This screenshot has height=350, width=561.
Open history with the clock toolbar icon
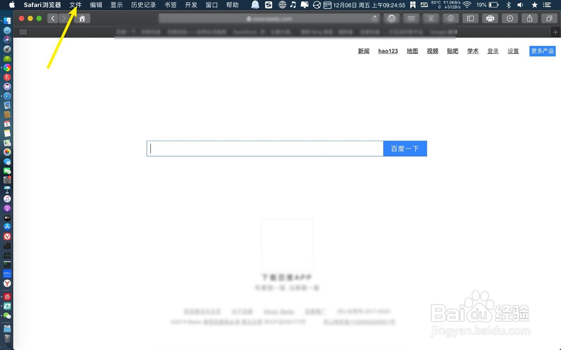[x=510, y=18]
